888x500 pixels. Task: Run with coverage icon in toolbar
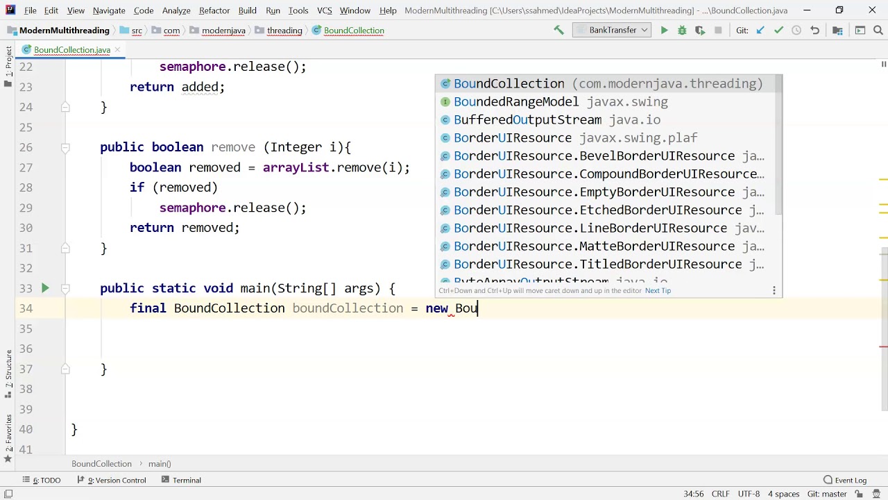[x=700, y=31]
